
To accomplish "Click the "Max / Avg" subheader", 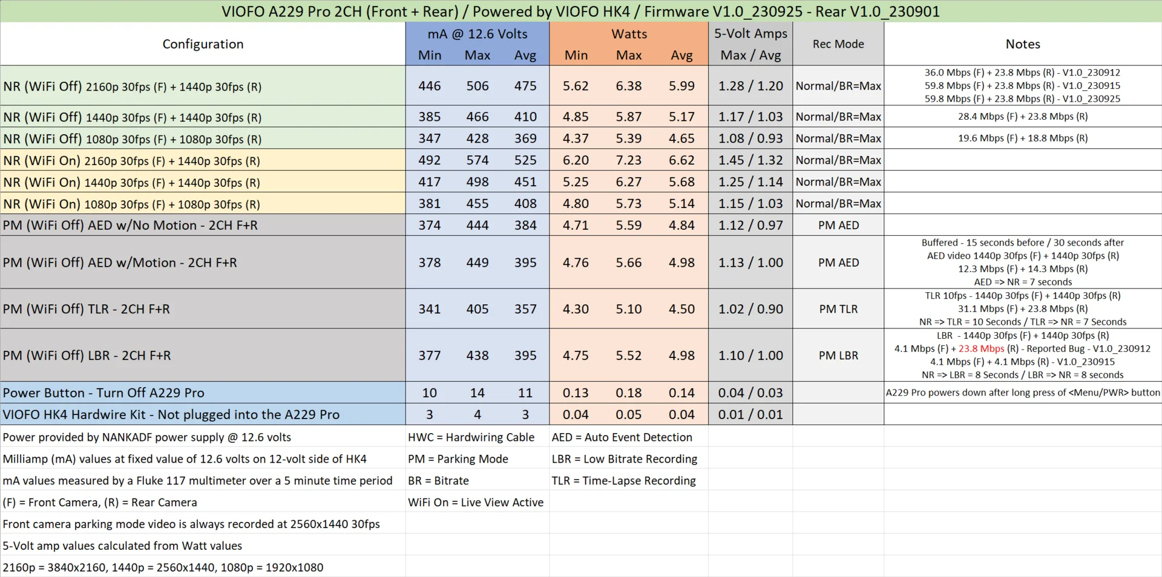I will tap(750, 55).
